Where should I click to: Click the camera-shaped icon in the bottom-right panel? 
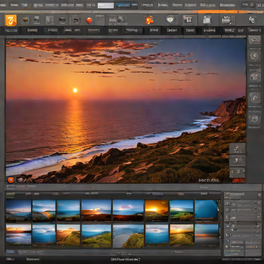(x=233, y=226)
